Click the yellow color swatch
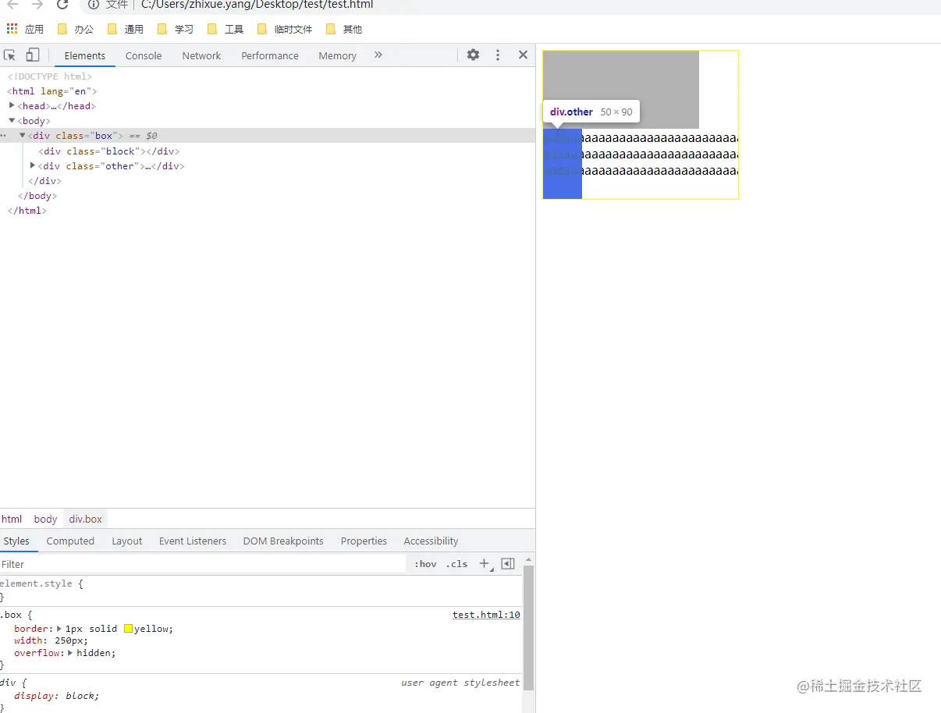941x713 pixels. [128, 629]
